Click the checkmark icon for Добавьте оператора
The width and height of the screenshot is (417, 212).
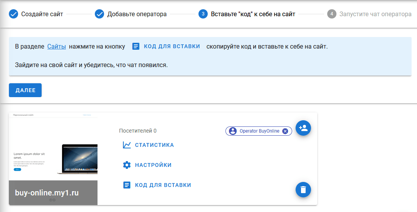pyautogui.click(x=99, y=14)
